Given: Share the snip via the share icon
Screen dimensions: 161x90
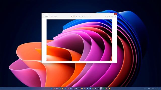Looking at the screenshot, I should [112, 16].
